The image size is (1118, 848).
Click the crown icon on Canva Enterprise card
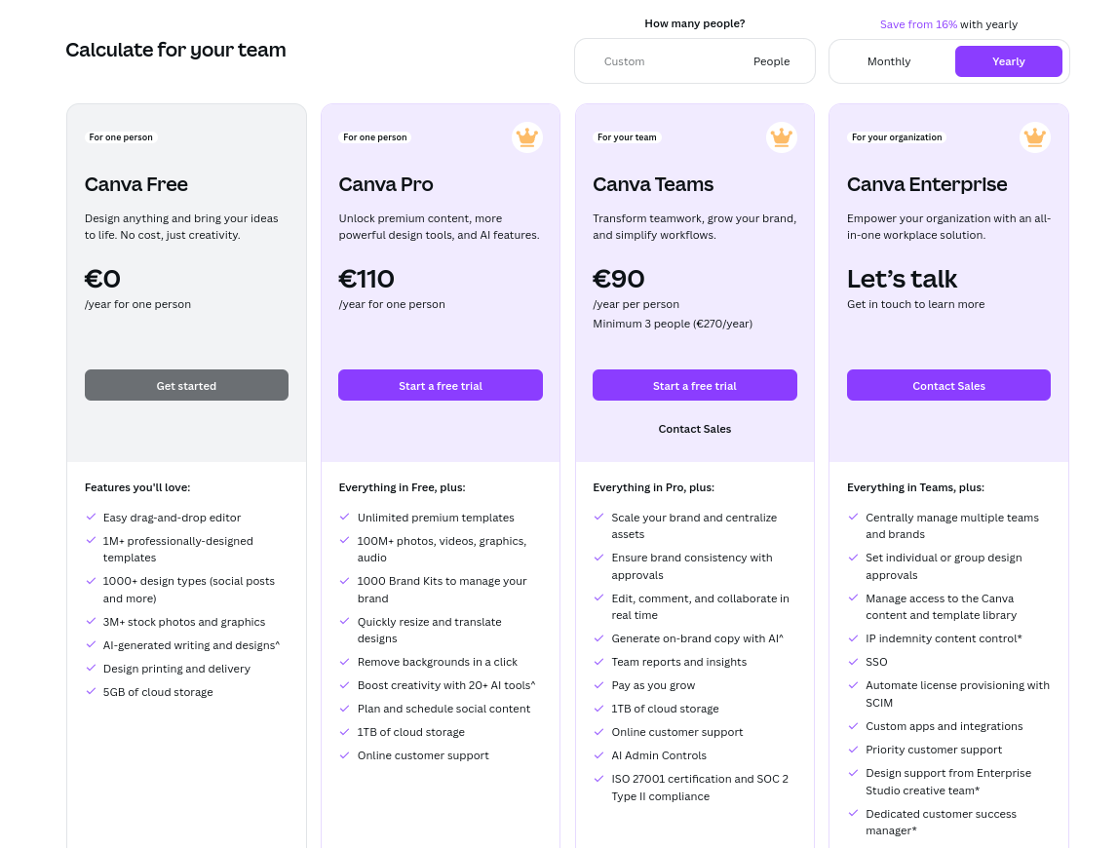coord(1035,137)
